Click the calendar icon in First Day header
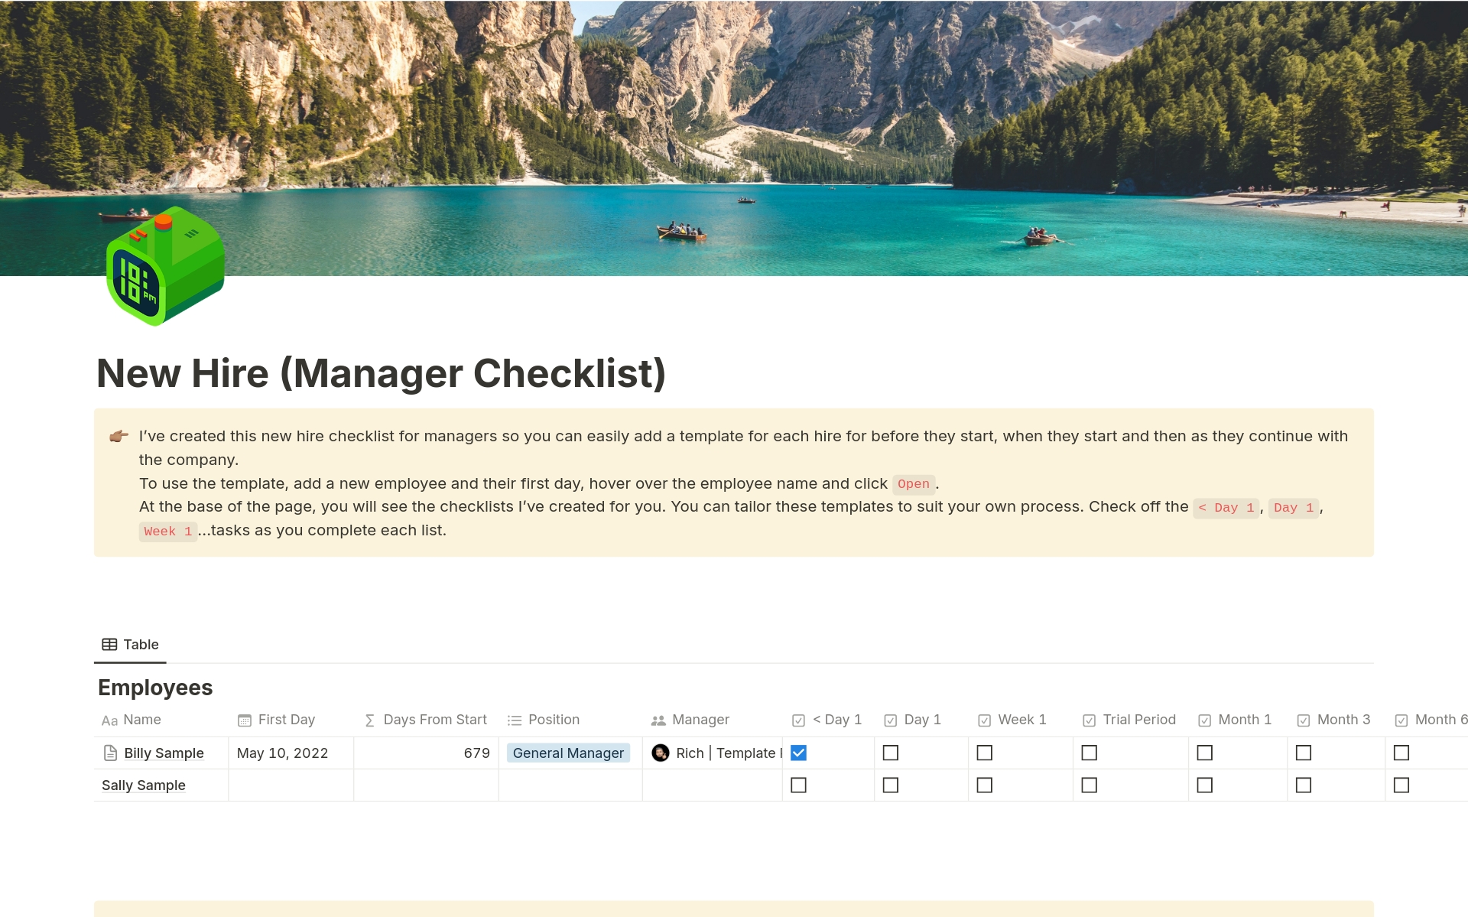Screen dimensions: 1468x917 (245, 720)
